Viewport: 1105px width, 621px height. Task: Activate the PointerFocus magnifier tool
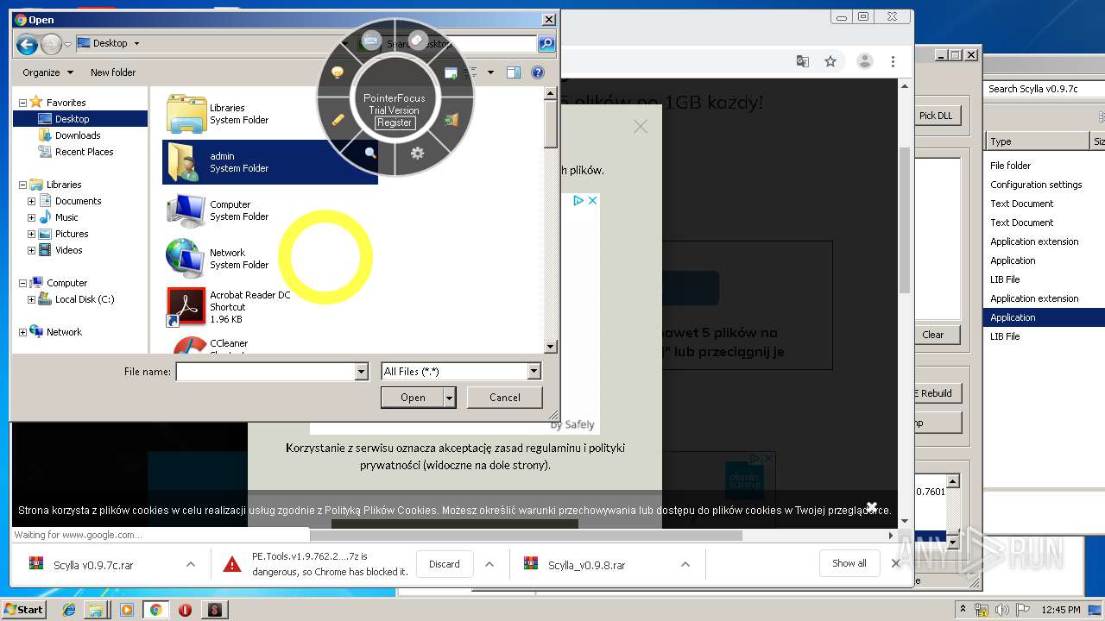coord(370,153)
